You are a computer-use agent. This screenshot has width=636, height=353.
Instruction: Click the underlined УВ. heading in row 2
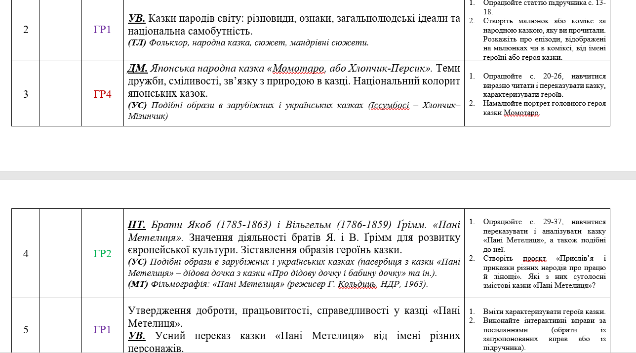point(136,19)
